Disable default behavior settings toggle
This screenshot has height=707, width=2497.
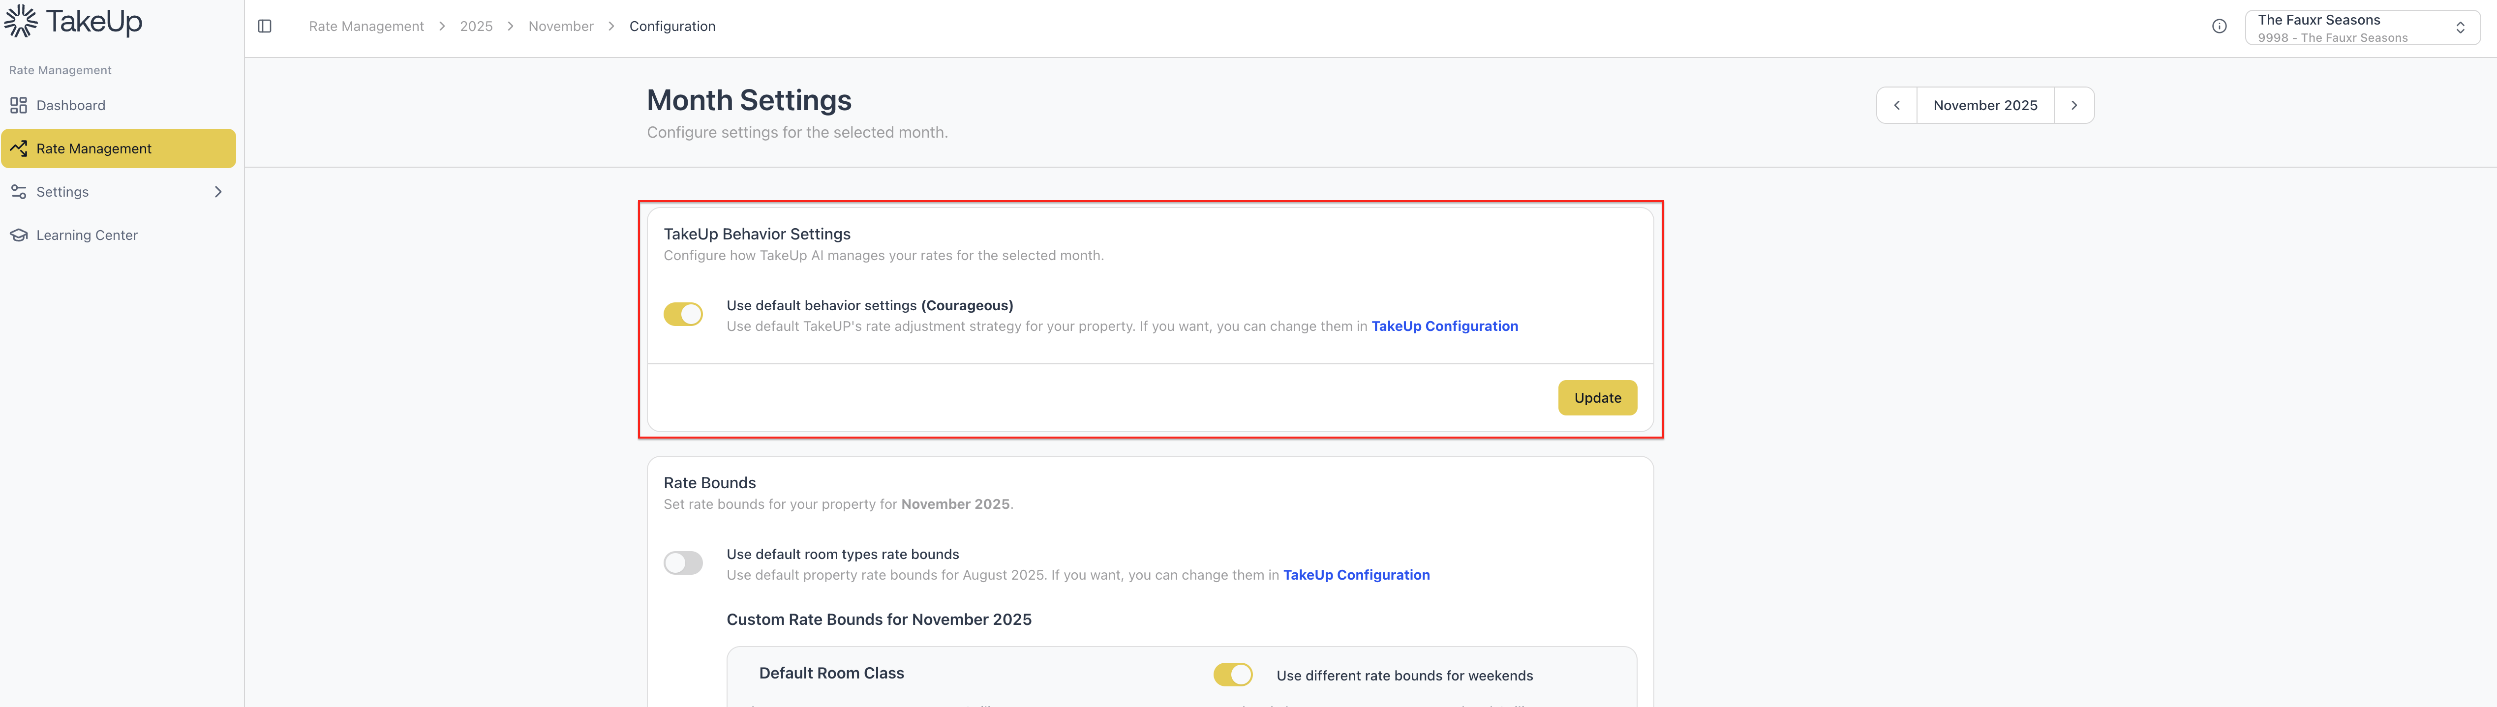[682, 315]
